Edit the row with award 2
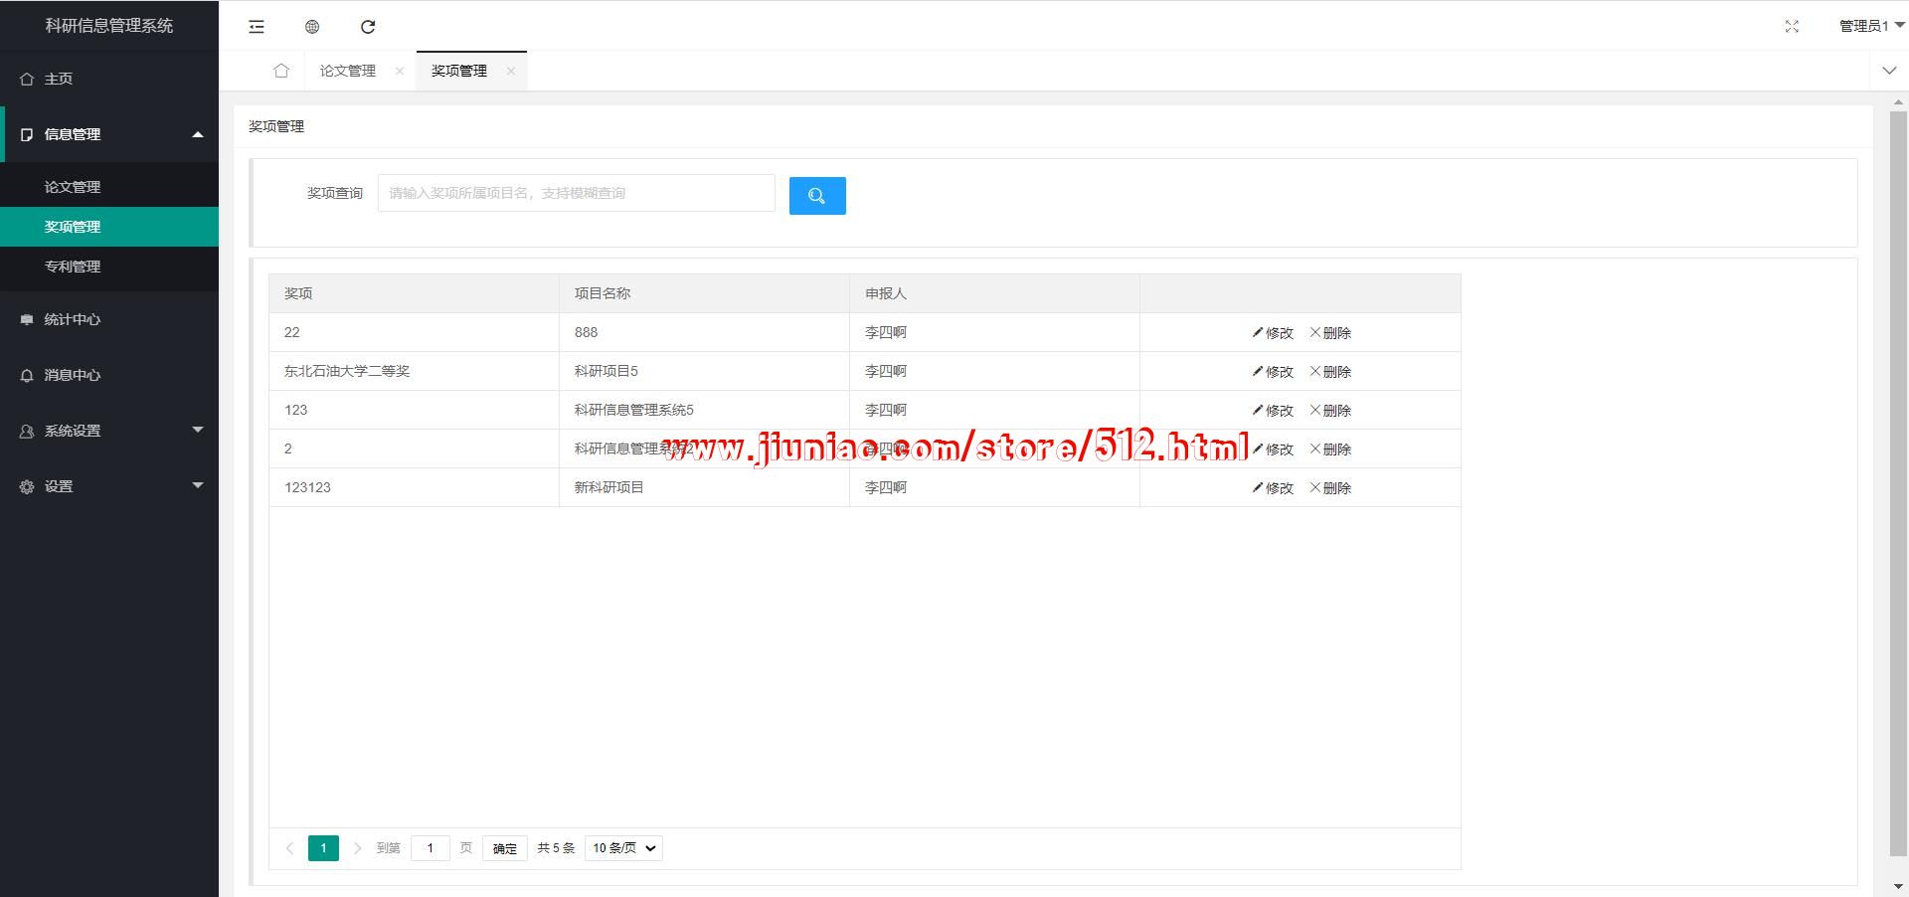This screenshot has width=1909, height=897. [1273, 449]
